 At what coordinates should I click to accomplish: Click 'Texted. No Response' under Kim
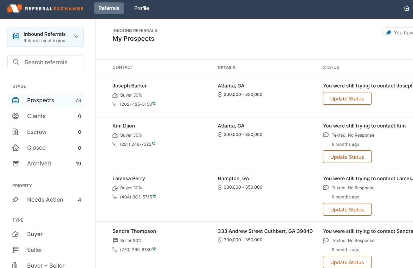point(353,135)
